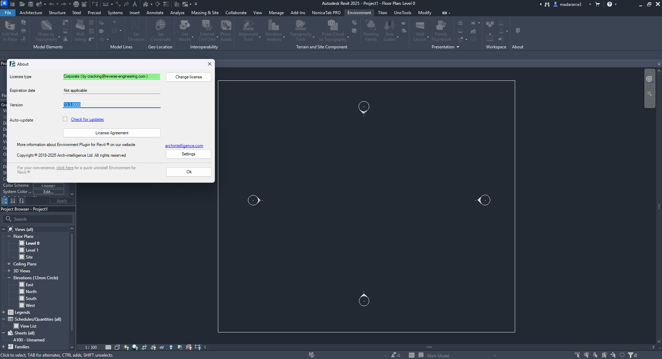Toggle Thin Lines in quick access toolbar
Image resolution: width=662 pixels, height=359 pixels.
pyautogui.click(x=166, y=4)
